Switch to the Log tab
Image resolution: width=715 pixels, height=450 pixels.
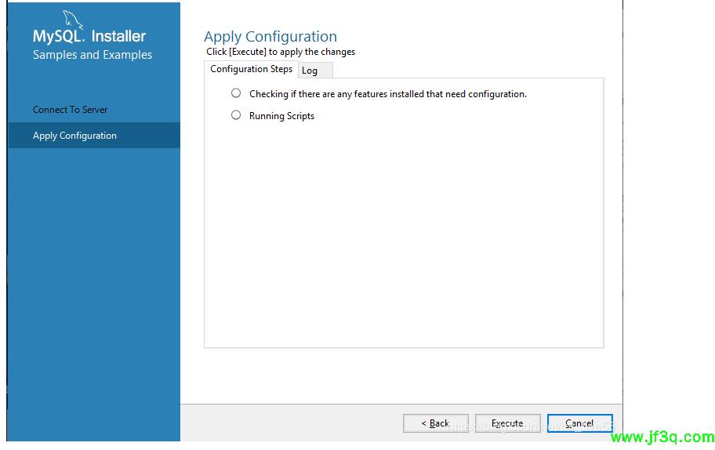click(310, 71)
